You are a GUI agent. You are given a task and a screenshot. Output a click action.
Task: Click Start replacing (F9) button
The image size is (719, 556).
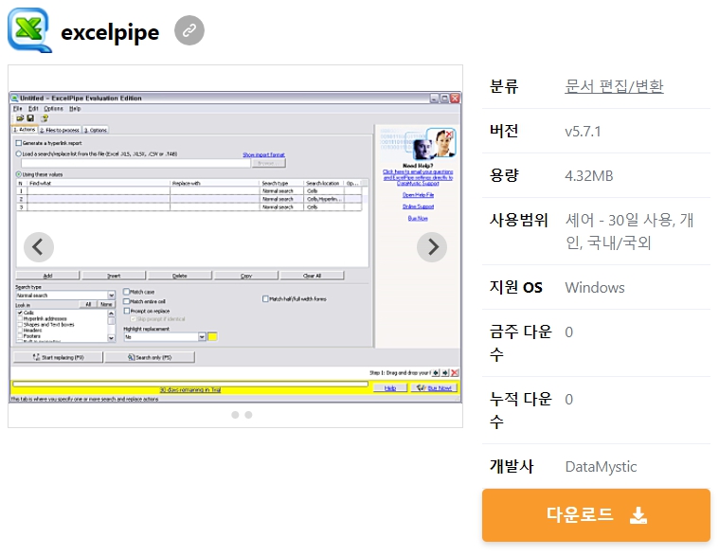click(x=58, y=357)
